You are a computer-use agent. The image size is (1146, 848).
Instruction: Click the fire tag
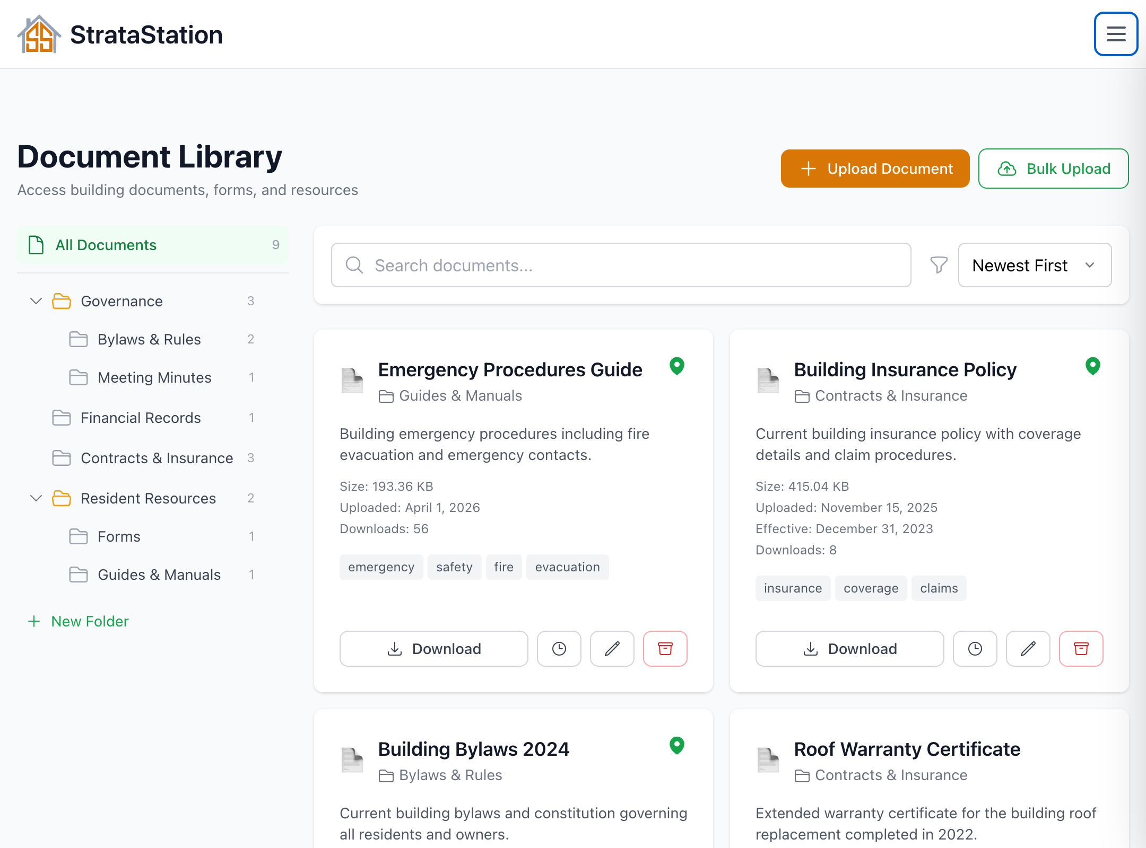504,567
